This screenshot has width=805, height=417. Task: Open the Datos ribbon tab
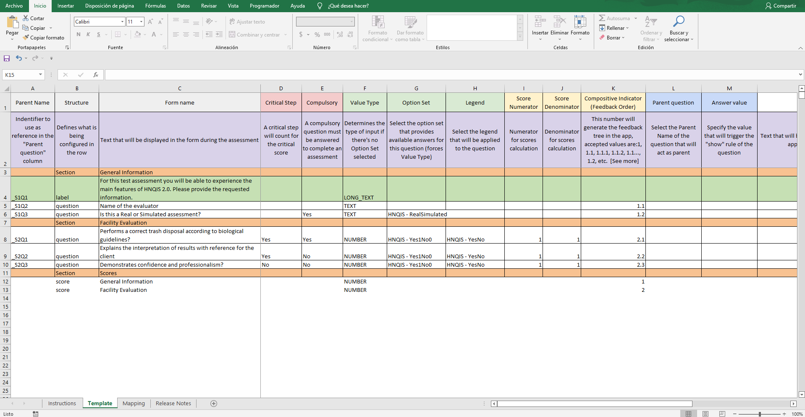click(184, 6)
